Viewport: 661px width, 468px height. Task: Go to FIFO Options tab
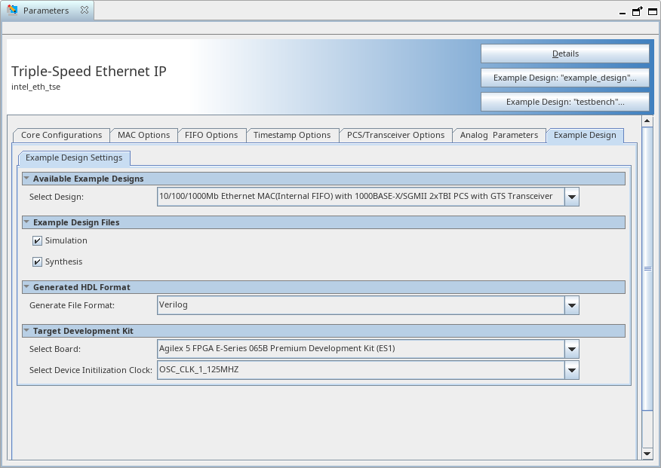coord(211,135)
